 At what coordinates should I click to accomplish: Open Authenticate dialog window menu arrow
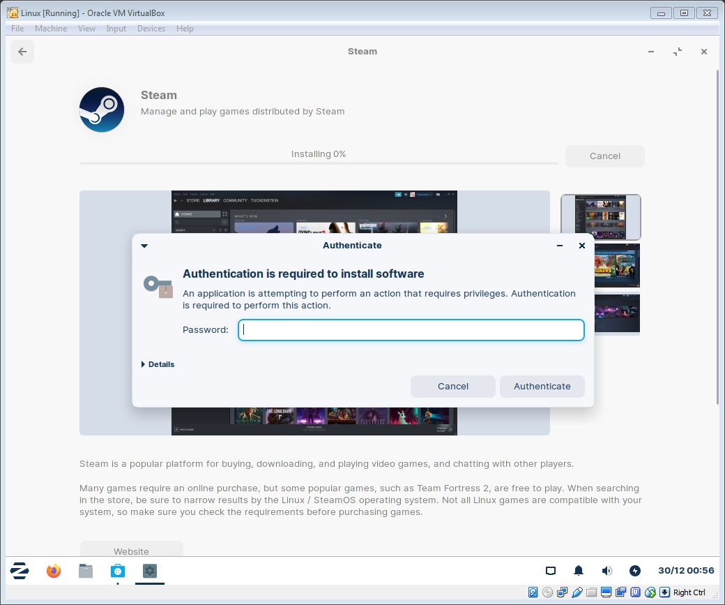point(144,246)
